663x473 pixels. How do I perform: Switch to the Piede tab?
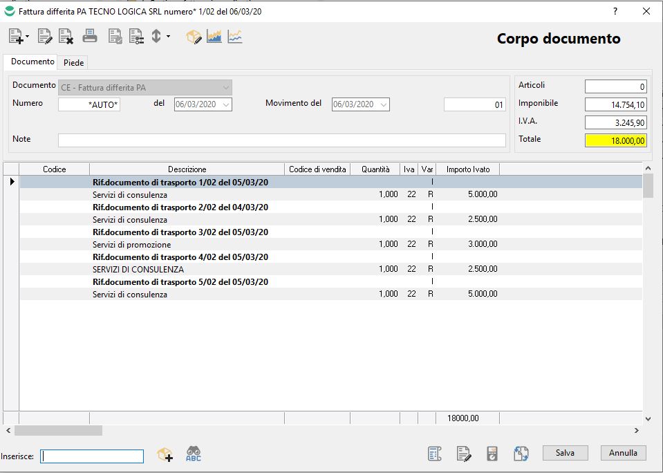tap(73, 63)
